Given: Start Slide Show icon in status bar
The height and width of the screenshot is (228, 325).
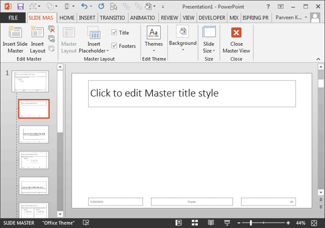Looking at the screenshot, I should [227, 223].
